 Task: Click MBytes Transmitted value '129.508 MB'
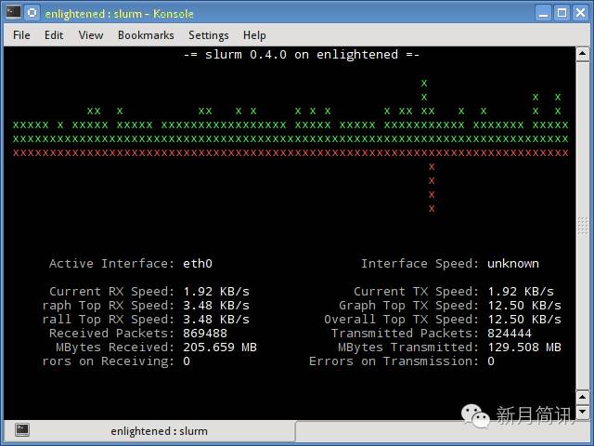tap(524, 348)
